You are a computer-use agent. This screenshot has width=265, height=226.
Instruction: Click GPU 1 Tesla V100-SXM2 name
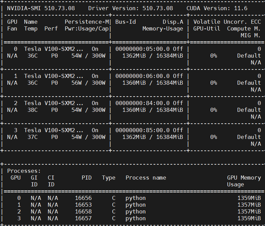tap(53, 76)
